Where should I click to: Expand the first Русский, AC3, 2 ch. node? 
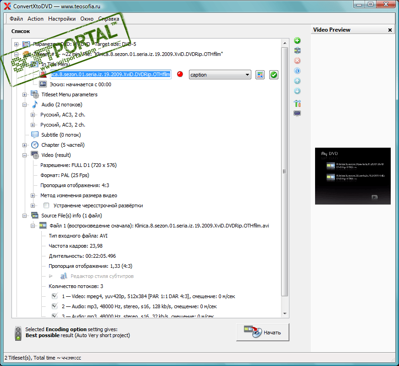click(x=33, y=115)
